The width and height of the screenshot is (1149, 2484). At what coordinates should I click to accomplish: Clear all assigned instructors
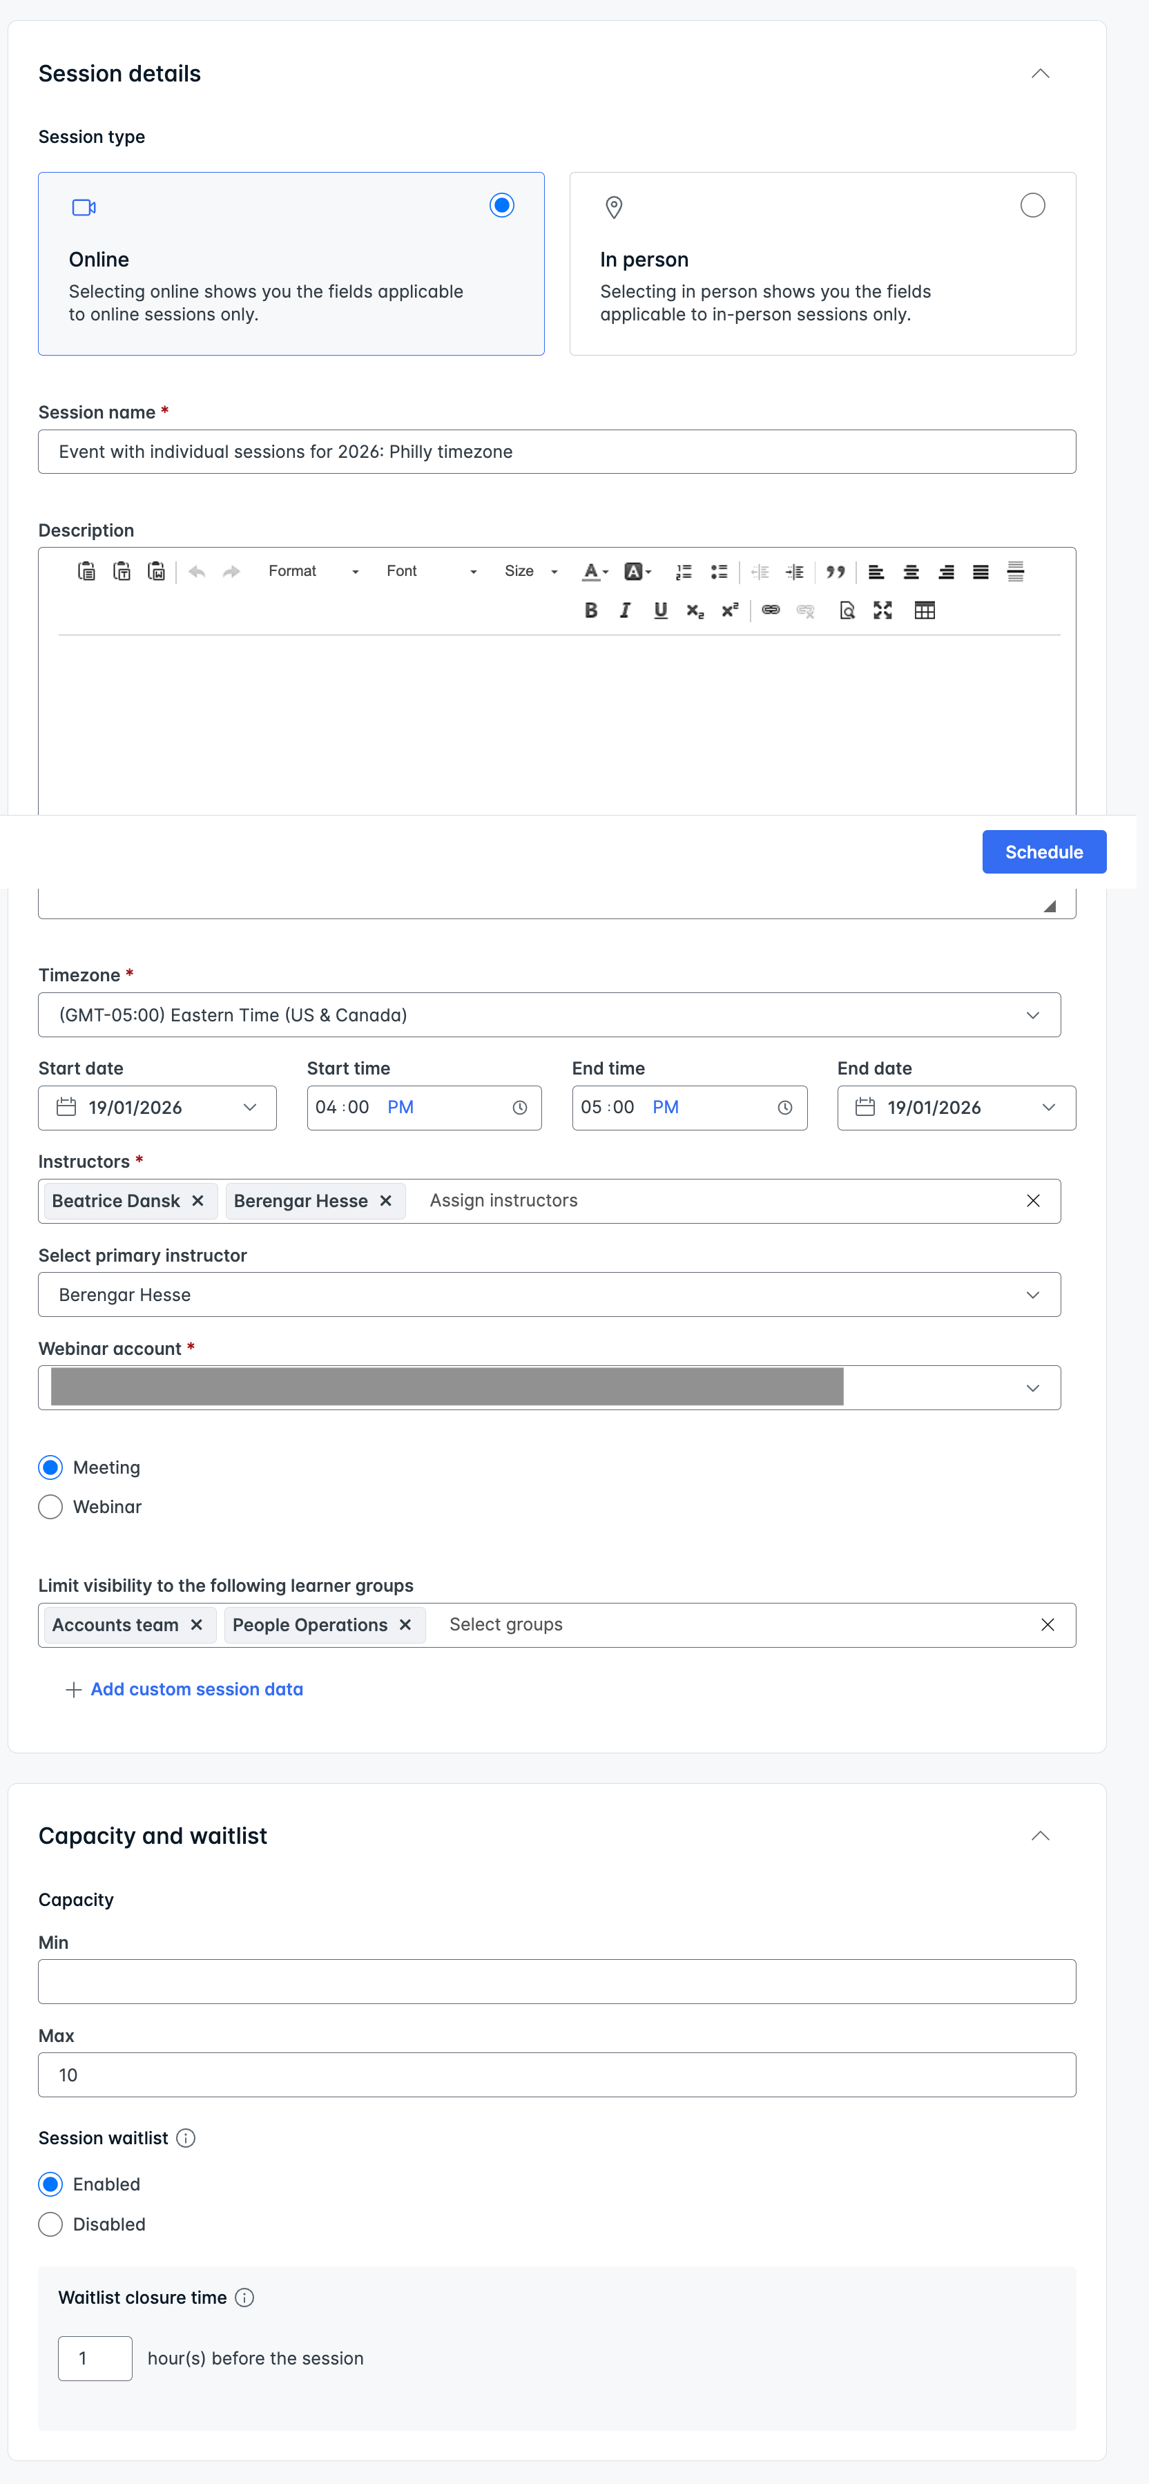click(x=1033, y=1202)
